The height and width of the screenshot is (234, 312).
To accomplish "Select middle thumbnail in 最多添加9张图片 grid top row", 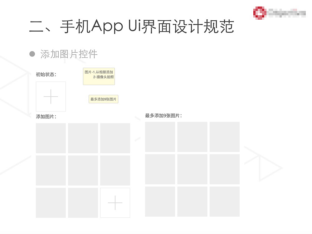I will 192,137.
